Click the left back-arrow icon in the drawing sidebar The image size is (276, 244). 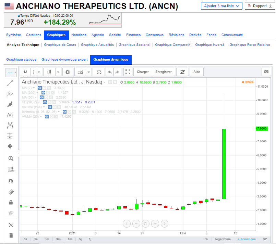tap(10, 146)
